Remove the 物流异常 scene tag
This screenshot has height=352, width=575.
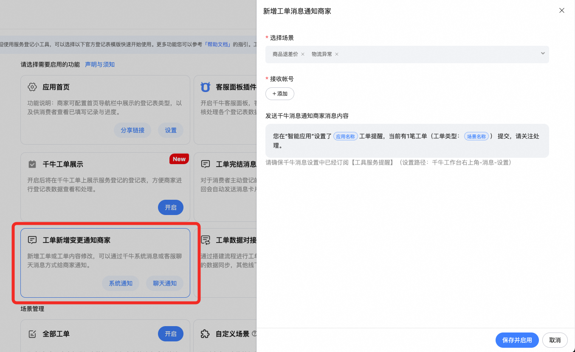337,54
